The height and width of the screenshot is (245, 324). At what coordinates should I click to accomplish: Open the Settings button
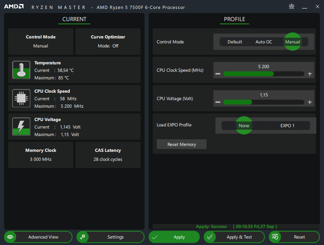tap(110, 237)
